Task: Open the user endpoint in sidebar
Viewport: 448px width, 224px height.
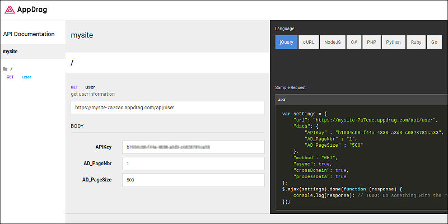Action: pos(27,77)
